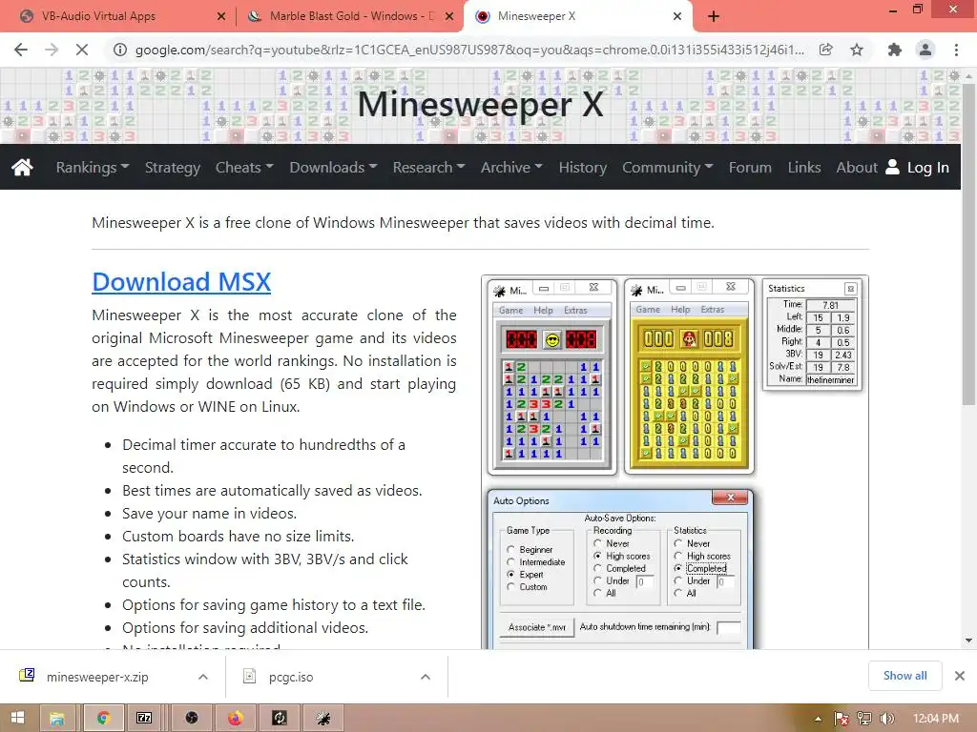Close the Minesweeper X tab

(677, 17)
